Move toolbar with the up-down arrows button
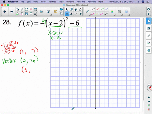The image size is (152, 114). click(x=149, y=14)
